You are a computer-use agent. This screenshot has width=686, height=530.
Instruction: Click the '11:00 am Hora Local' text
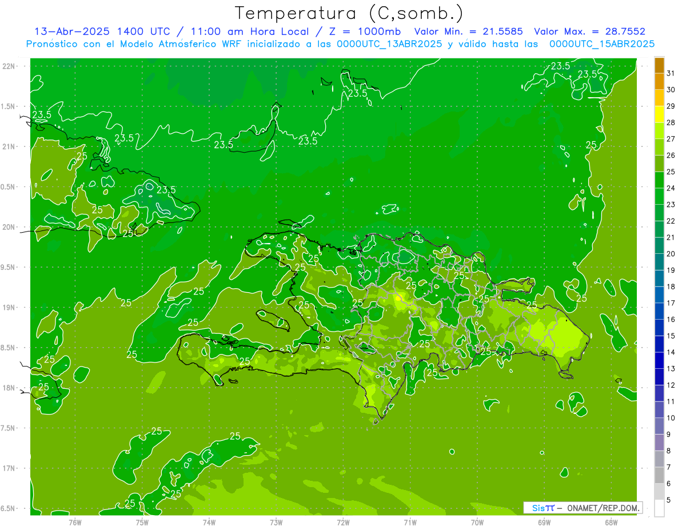[x=250, y=31]
